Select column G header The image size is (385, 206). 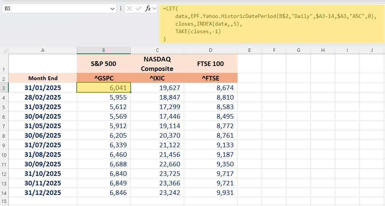pyautogui.click(x=298, y=50)
